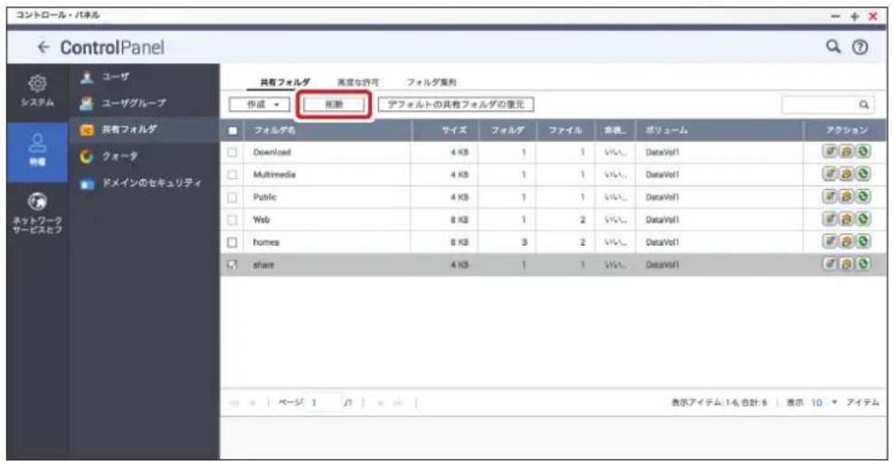Toggle the select-all checkbox in the table header
893x461 pixels.
(x=233, y=130)
